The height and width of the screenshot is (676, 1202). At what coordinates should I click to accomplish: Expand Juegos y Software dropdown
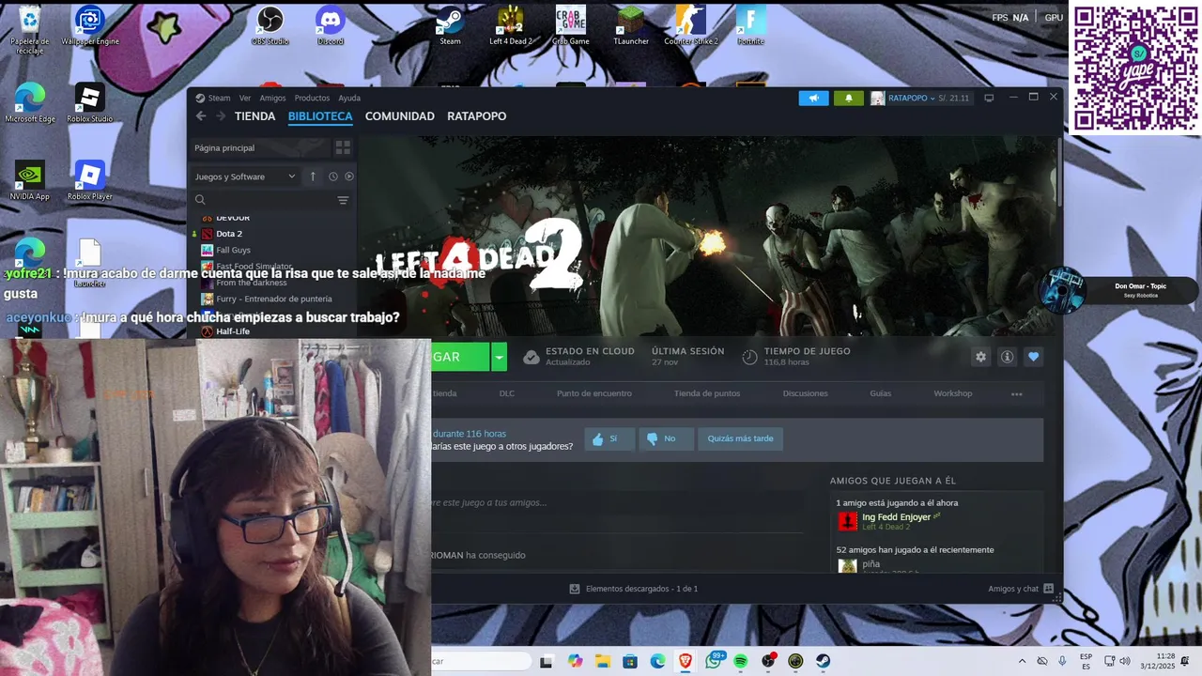tap(245, 177)
